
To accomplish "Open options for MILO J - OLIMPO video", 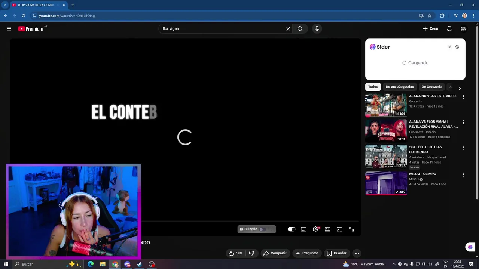I will (463, 174).
